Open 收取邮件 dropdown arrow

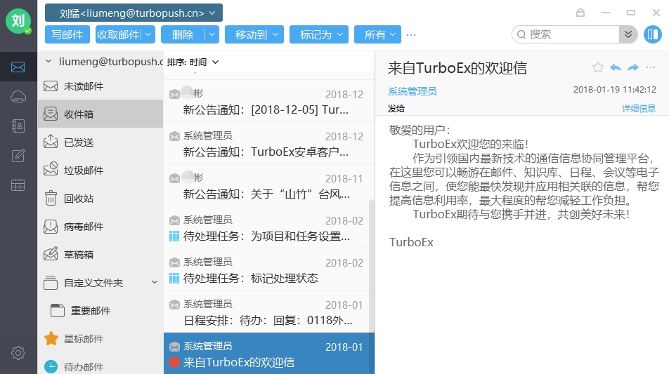[148, 34]
